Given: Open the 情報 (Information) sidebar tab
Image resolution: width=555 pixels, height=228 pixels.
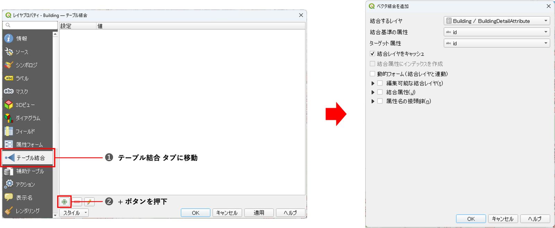Looking at the screenshot, I should (x=27, y=38).
